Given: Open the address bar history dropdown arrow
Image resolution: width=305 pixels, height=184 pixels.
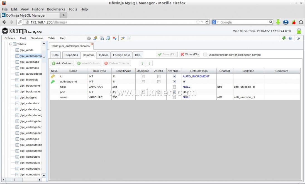Looking at the screenshot, I should 202,22.
